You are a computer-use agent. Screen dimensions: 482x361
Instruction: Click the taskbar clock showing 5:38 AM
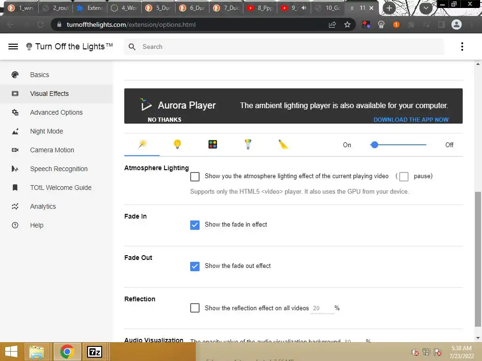coord(461,352)
